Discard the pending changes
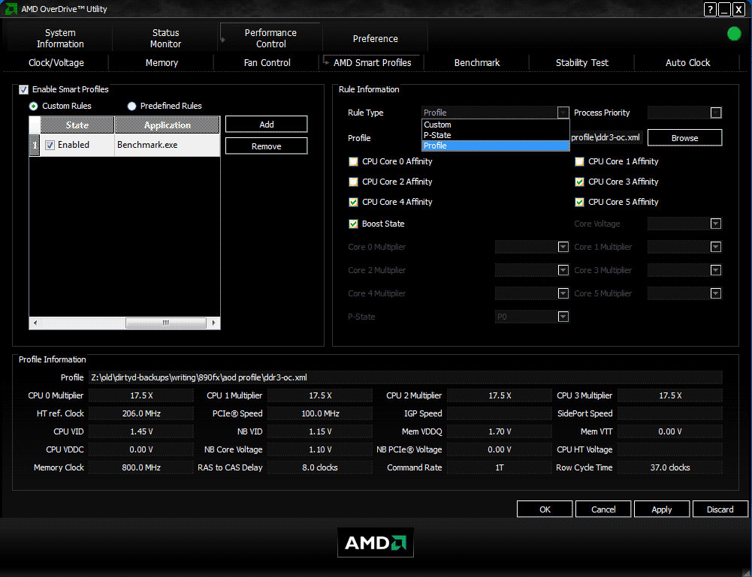 720,509
